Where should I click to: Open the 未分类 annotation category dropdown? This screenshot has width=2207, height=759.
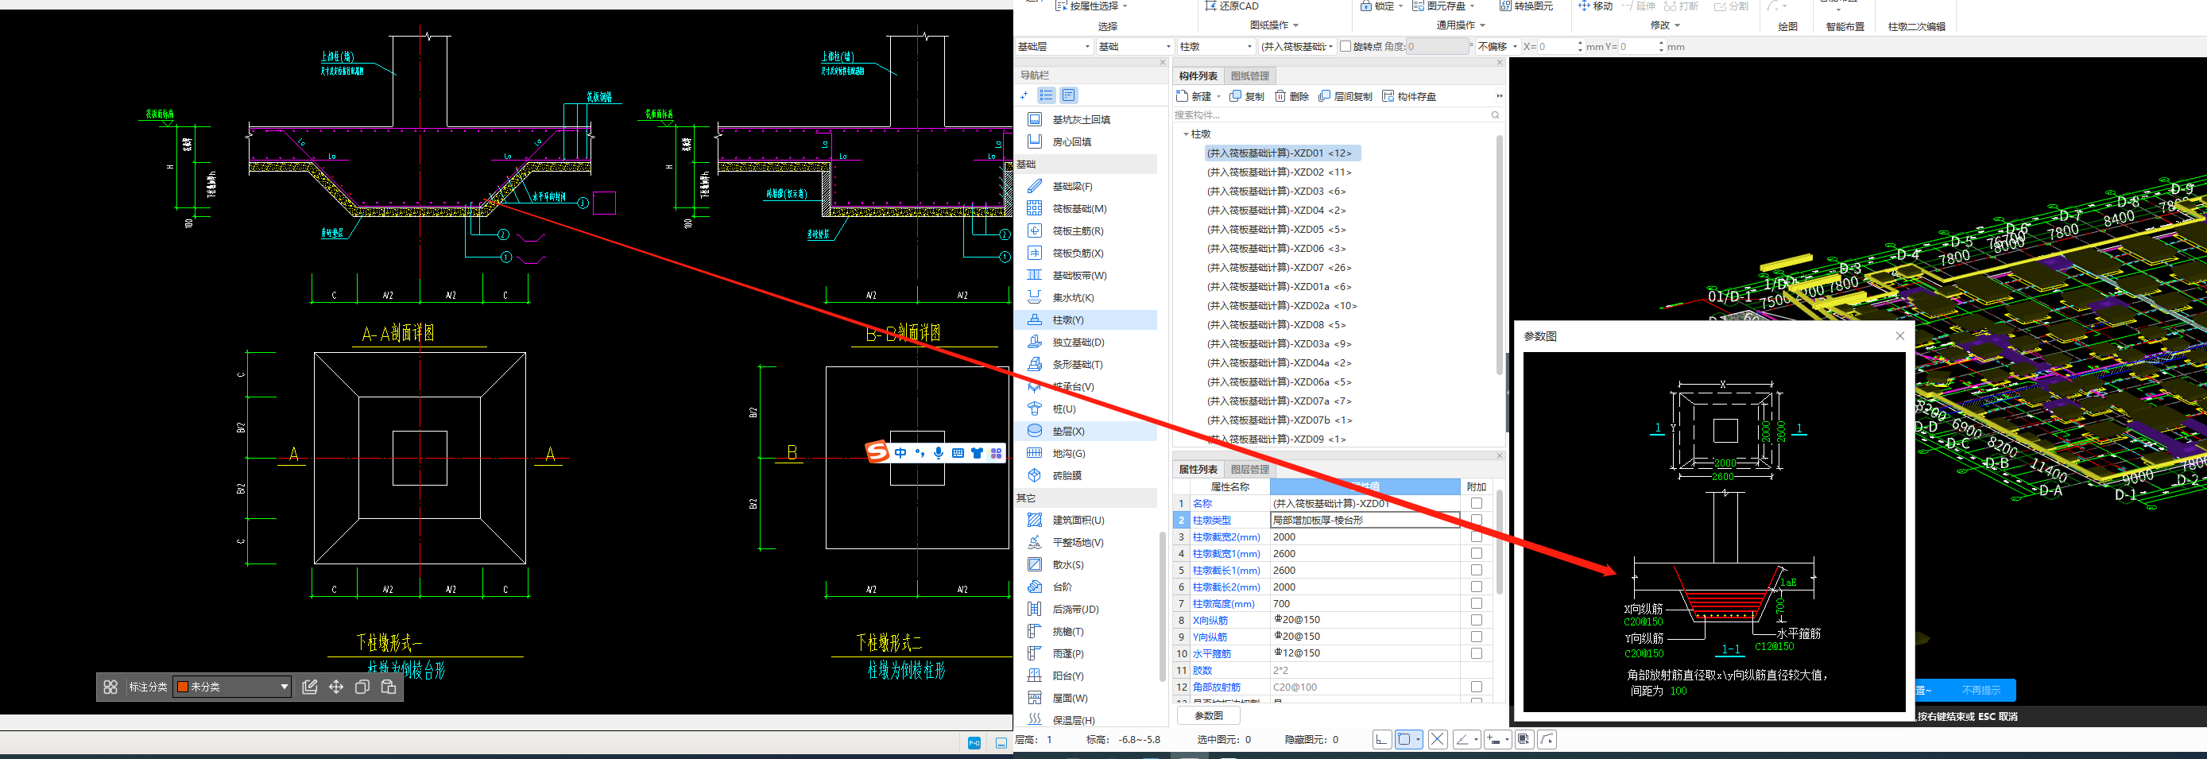click(232, 687)
